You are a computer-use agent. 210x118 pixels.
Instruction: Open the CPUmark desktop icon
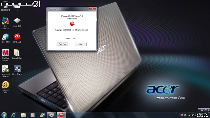click(17, 38)
